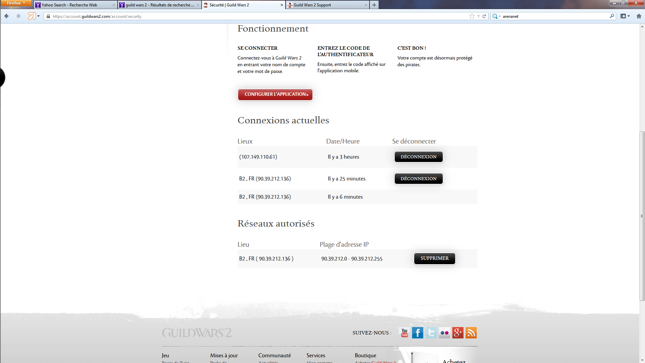The image size is (645, 363).
Task: Open a new tab with the plus button
Action: tap(374, 5)
